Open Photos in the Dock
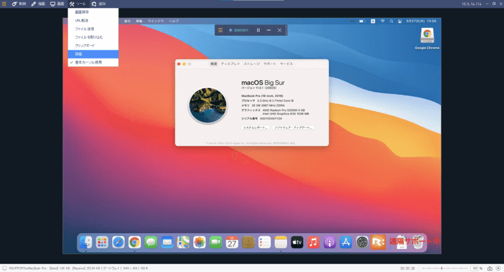This screenshot has width=504, height=272. tap(199, 243)
